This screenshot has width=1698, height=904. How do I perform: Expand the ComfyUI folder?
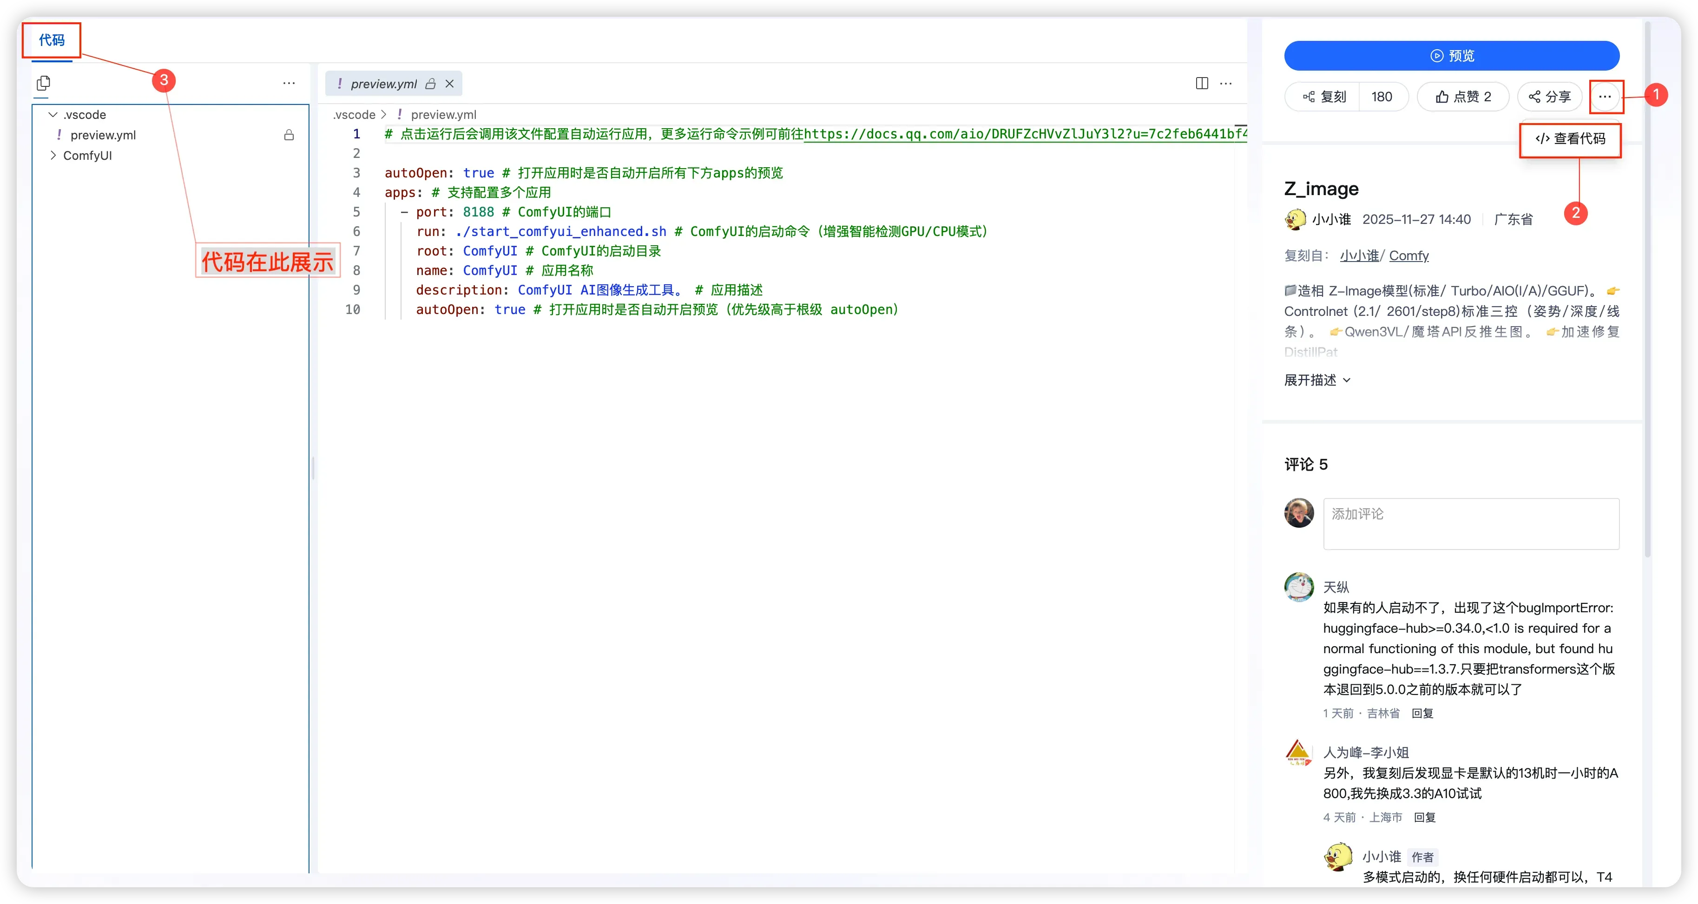53,156
